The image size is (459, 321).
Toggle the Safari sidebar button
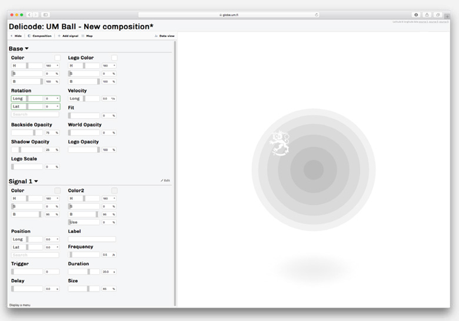tap(46, 15)
